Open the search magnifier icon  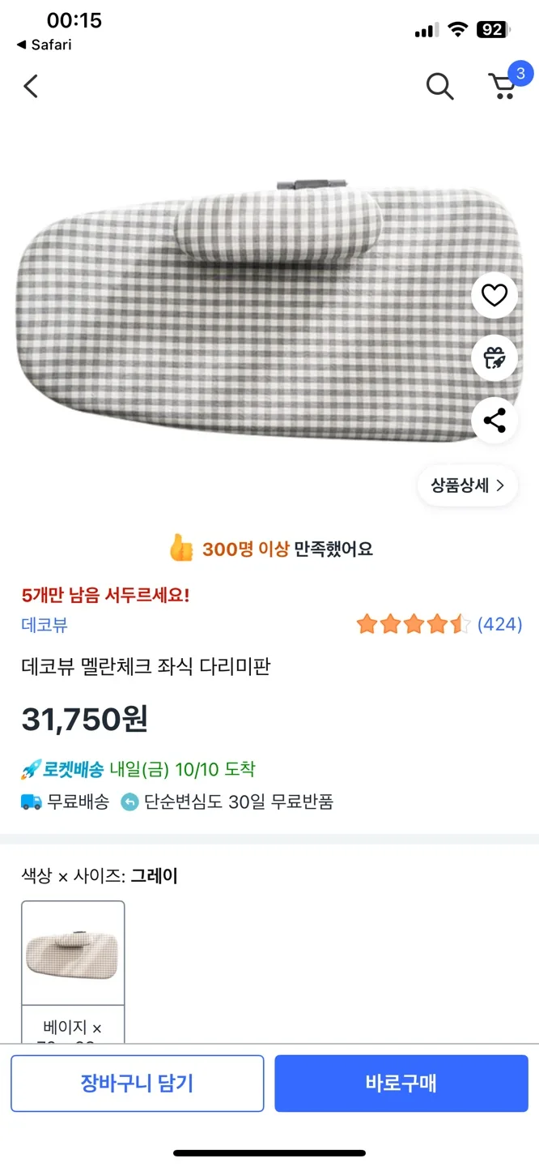[x=439, y=86]
